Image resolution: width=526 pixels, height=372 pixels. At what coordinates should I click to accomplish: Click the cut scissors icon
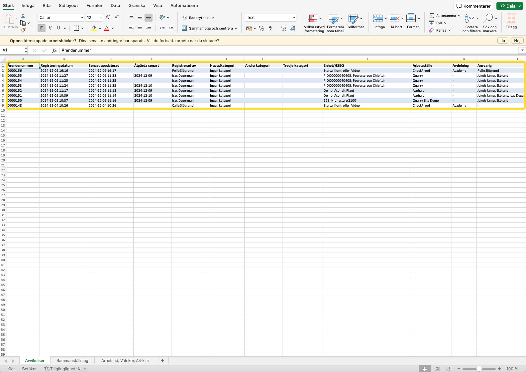pyautogui.click(x=23, y=16)
